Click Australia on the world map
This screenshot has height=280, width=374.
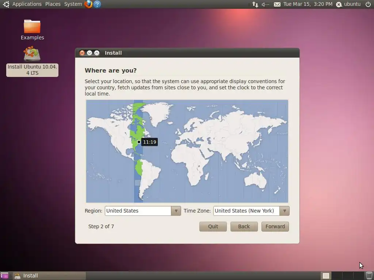(255, 180)
